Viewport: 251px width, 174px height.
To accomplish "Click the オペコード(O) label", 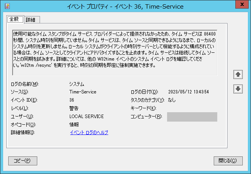I will pyautogui.click(x=23, y=124).
